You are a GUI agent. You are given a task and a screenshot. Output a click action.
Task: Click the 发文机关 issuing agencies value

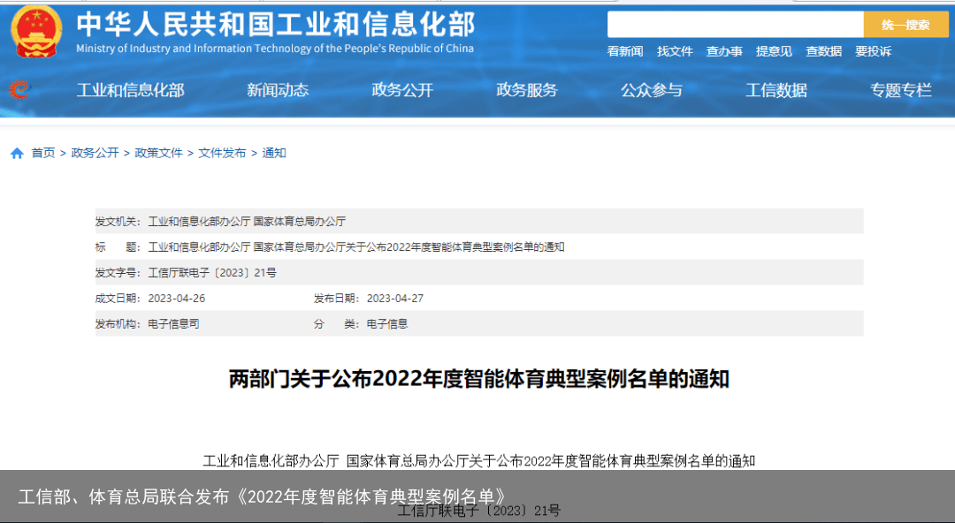pyautogui.click(x=247, y=222)
